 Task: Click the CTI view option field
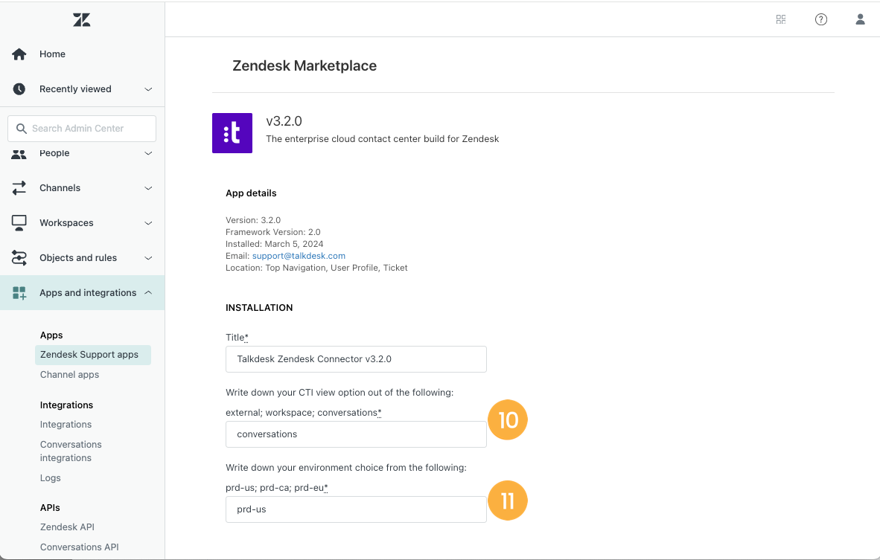click(356, 434)
